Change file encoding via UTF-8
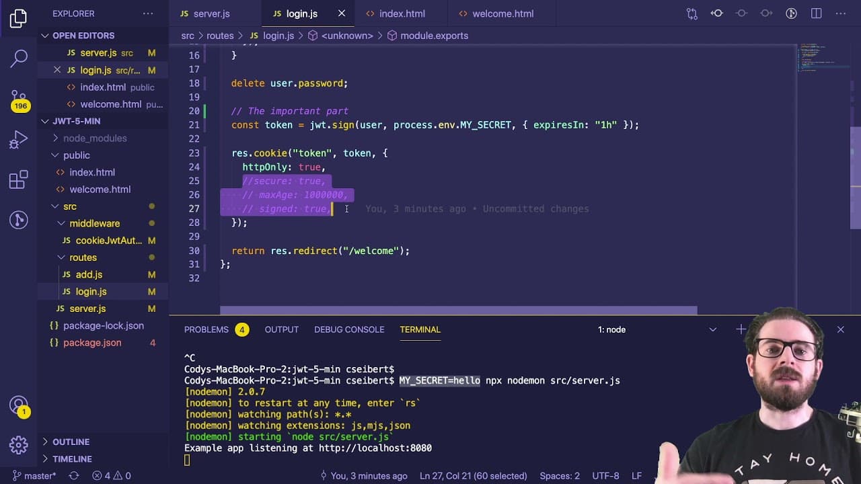The height and width of the screenshot is (484, 861). coord(605,476)
